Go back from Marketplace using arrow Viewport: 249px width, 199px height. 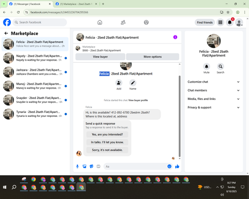6,33
